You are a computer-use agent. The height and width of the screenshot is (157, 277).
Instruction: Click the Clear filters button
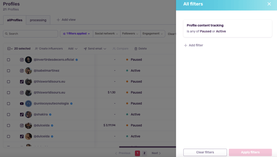click(x=205, y=152)
